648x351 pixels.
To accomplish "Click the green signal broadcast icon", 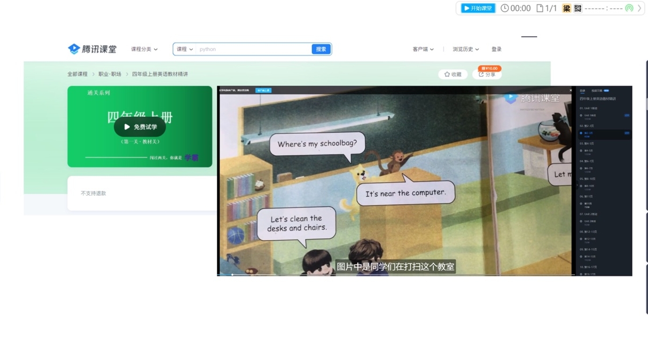I will pos(629,9).
